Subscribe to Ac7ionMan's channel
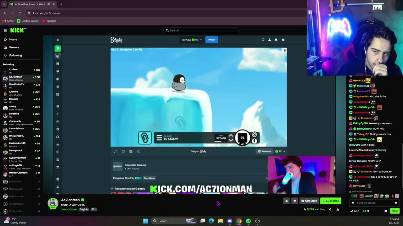Screen dimensions: 403x226 coord(331,201)
